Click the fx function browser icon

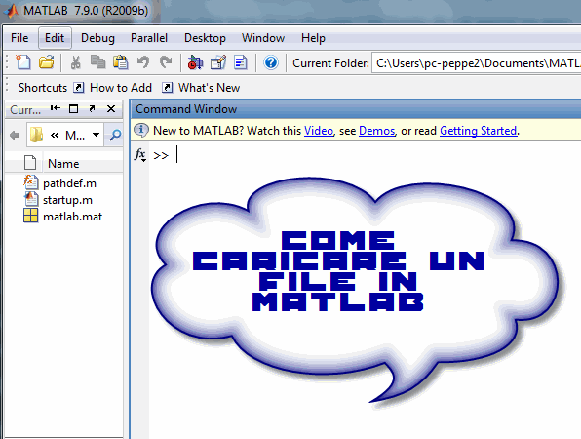(x=140, y=154)
